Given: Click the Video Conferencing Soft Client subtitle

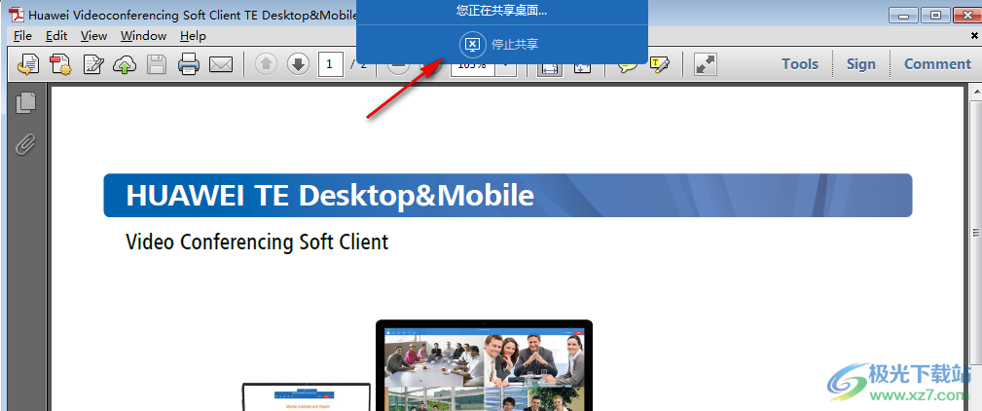Looking at the screenshot, I should [x=257, y=242].
